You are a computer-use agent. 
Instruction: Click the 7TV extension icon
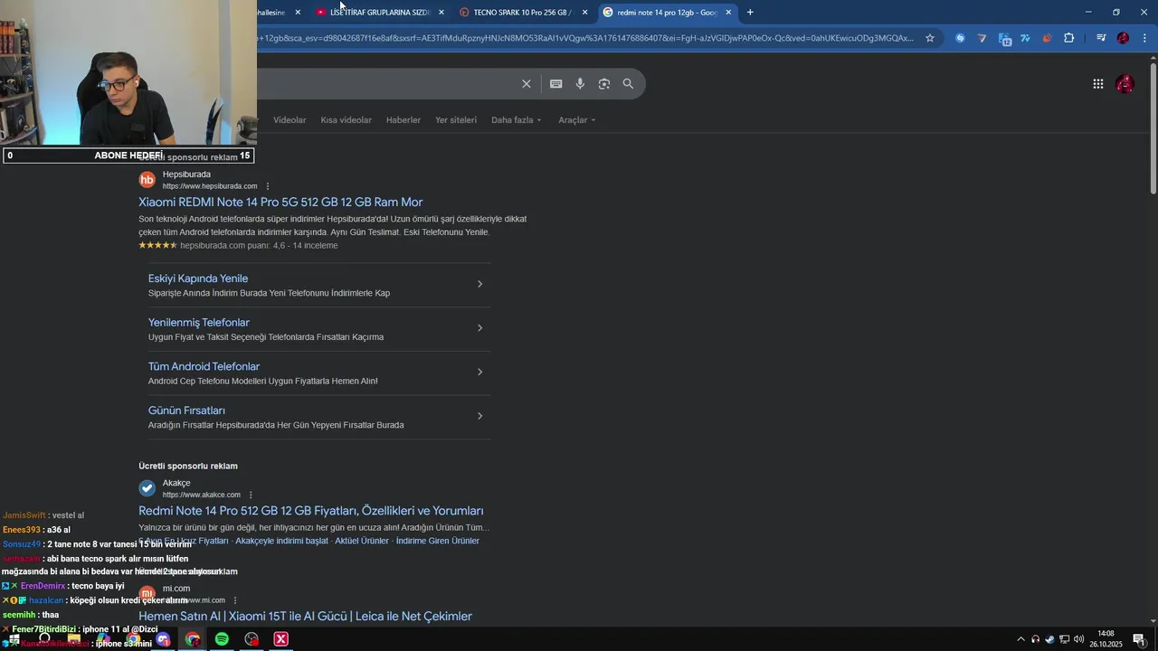tap(1025, 38)
